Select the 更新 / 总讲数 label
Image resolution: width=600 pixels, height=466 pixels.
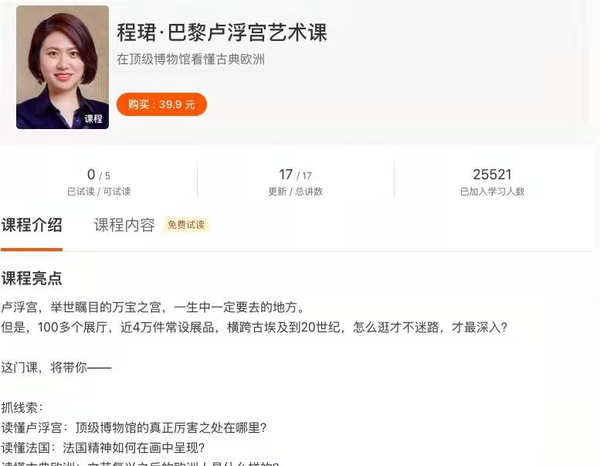(x=295, y=192)
